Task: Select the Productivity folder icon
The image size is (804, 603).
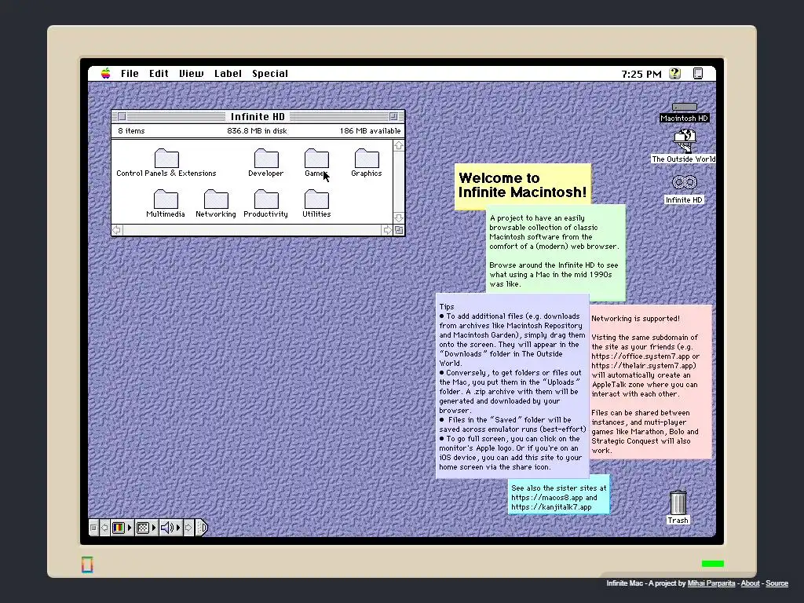Action: (x=266, y=199)
